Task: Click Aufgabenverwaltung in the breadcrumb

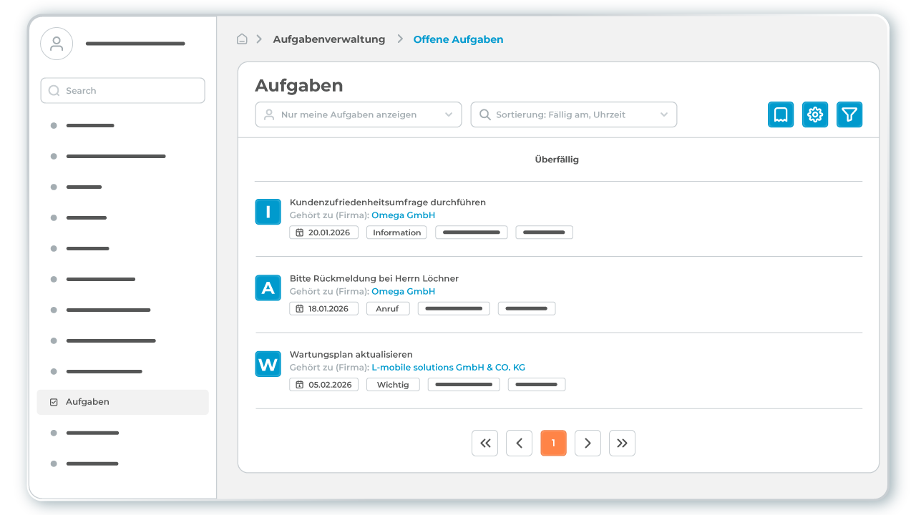Action: coord(329,39)
